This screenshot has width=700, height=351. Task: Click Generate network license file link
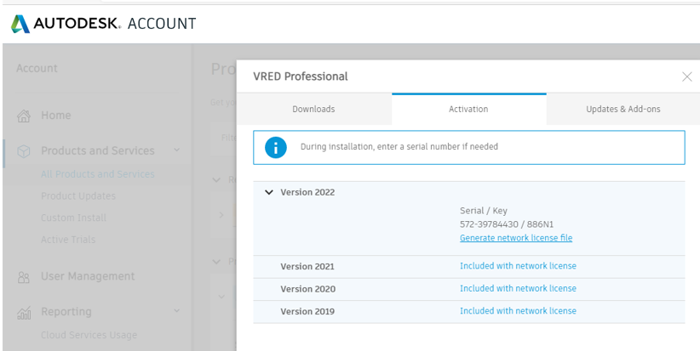click(516, 238)
